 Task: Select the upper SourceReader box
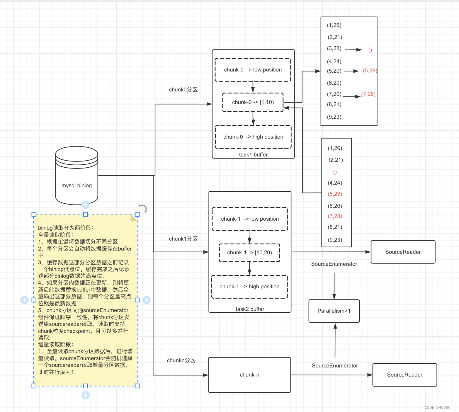pos(403,252)
